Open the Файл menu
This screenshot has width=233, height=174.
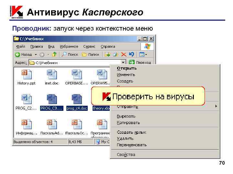pos(21,46)
